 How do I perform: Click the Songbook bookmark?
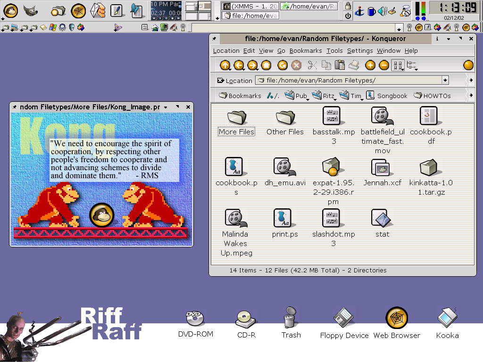(x=387, y=96)
